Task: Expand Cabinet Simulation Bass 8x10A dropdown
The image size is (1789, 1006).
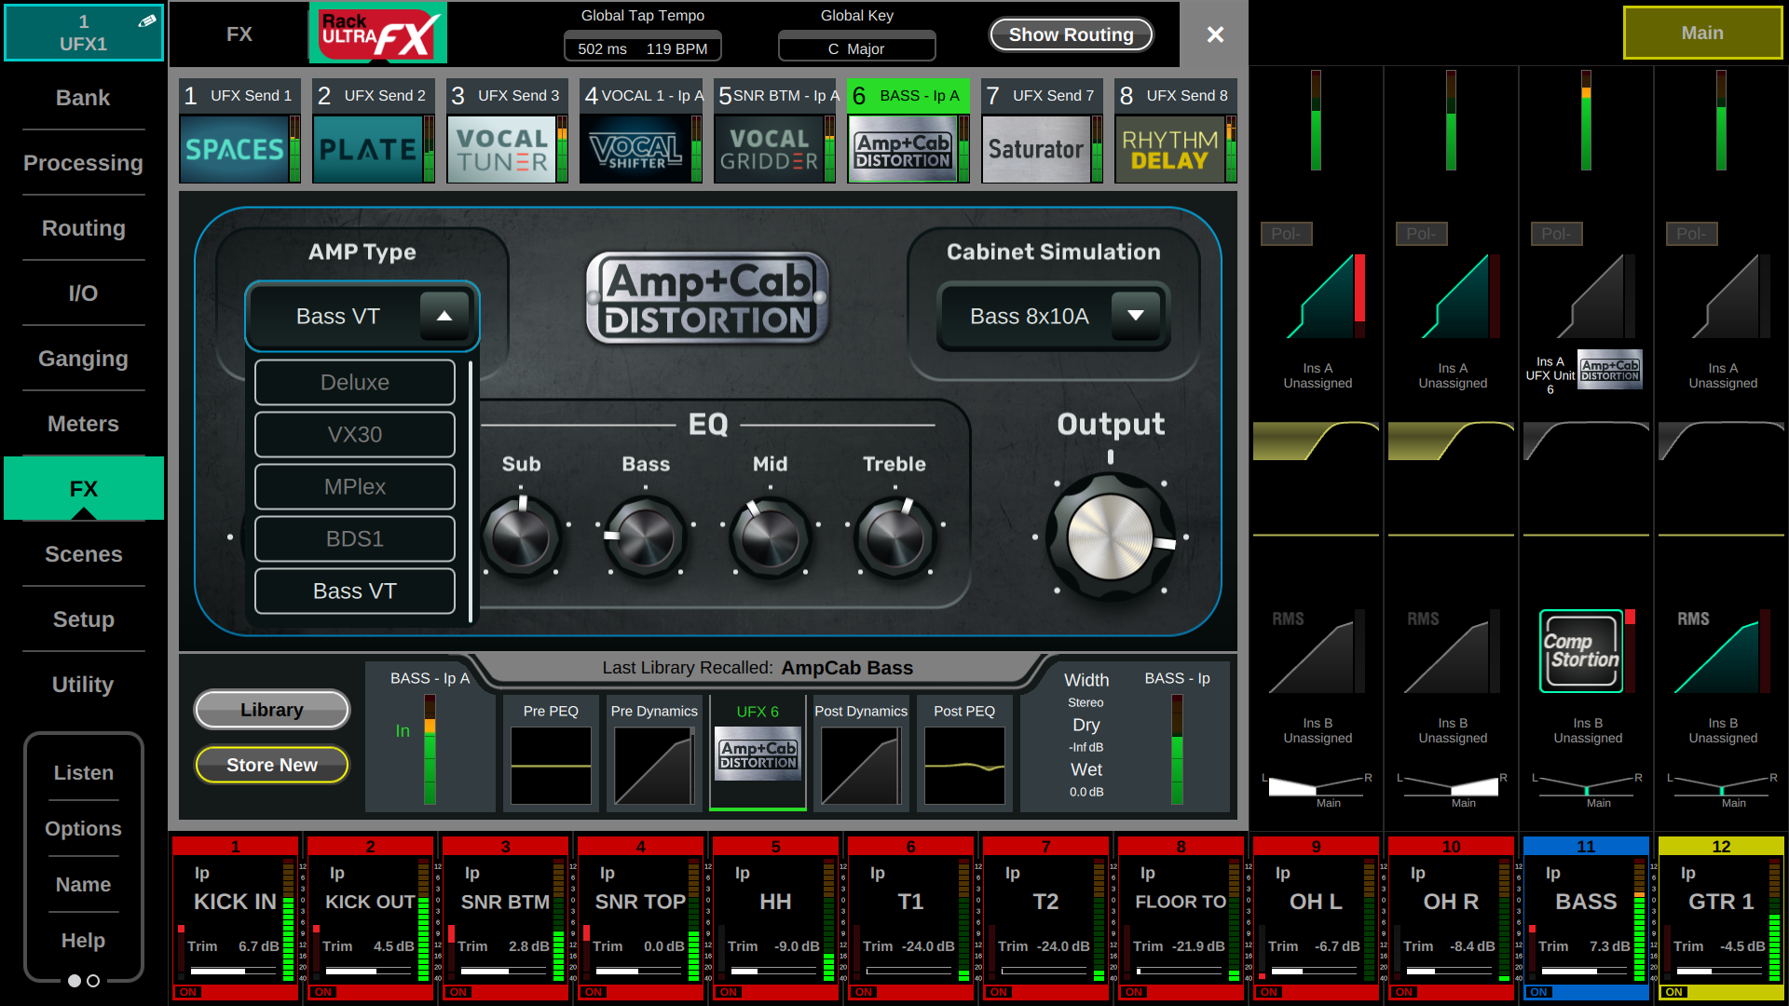Action: (x=1135, y=317)
